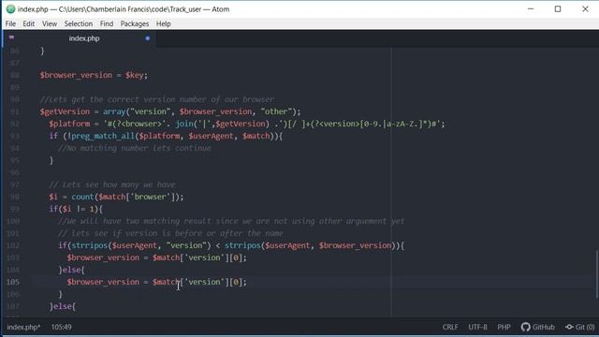Click 'if($i != 1){' statement
Image resolution: width=599 pixels, height=337 pixels.
(76, 209)
